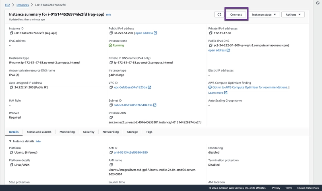This screenshot has height=191, width=322.
Task: Click the IMDSv2 Required value
Action: [x=15, y=117]
